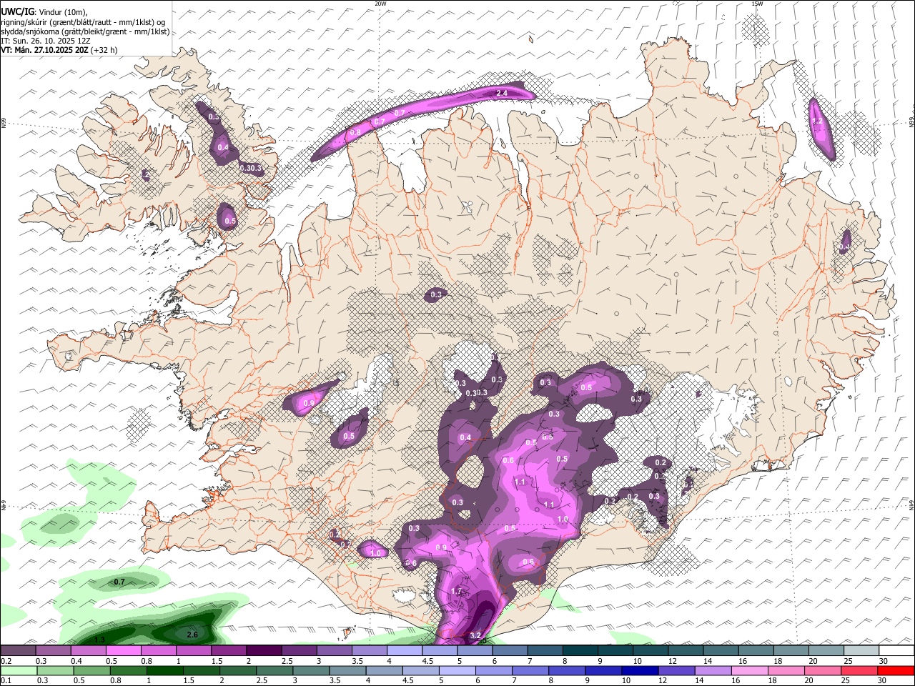Click the 'VT: Mán. 27.10.2025 20Z (+32 h)' line
Image resolution: width=915 pixels, height=686 pixels.
pyautogui.click(x=59, y=50)
